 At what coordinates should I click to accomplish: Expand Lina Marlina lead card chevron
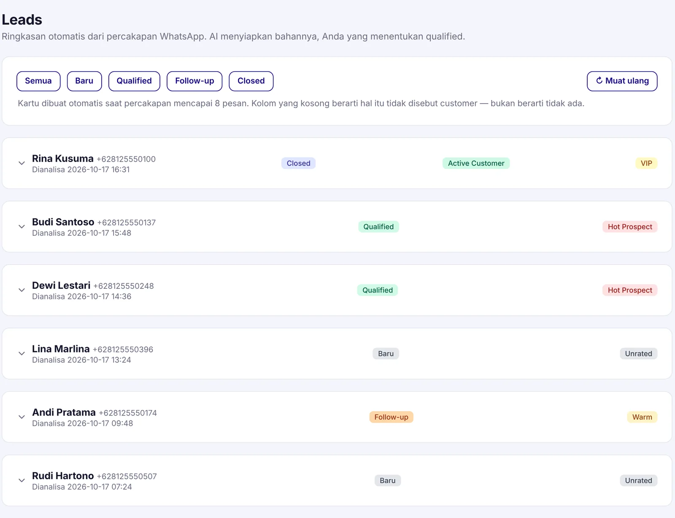click(x=22, y=354)
